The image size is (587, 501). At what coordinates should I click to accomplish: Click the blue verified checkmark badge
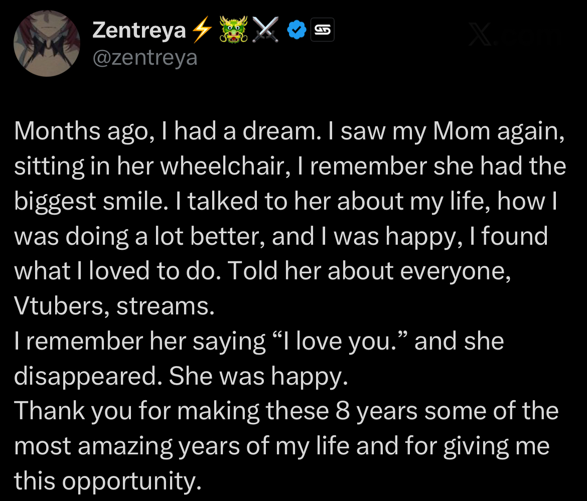click(x=297, y=32)
